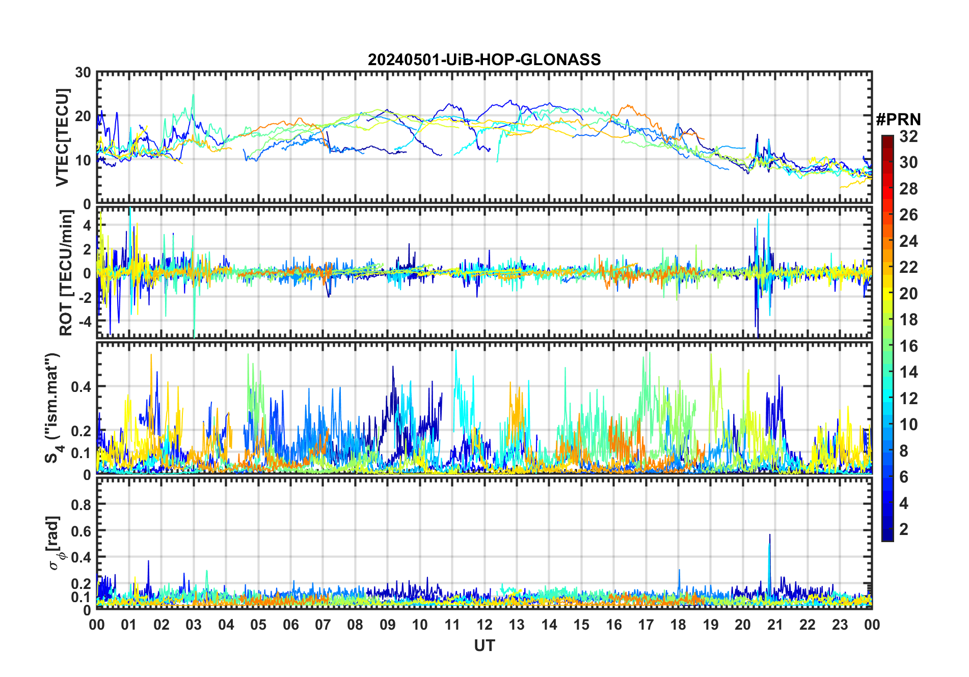Click colorbar tick label 32

908,136
